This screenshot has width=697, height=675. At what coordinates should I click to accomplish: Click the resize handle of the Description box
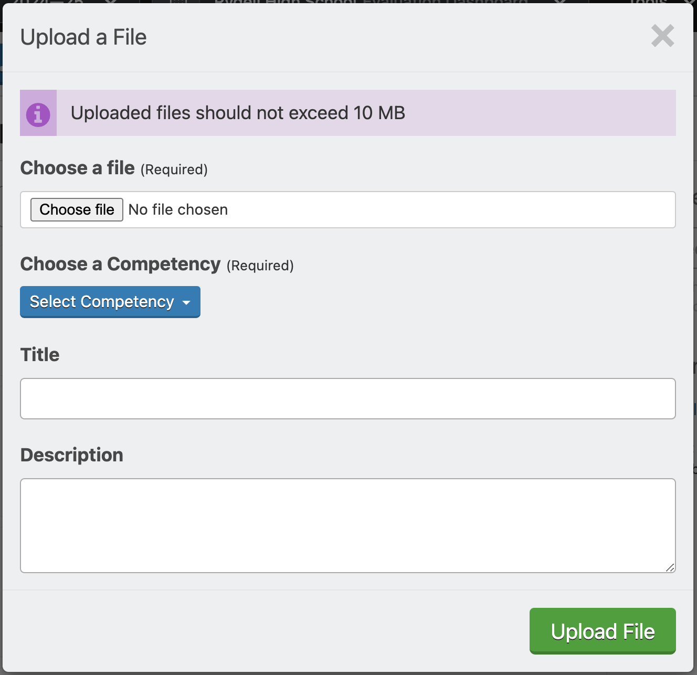pyautogui.click(x=671, y=567)
